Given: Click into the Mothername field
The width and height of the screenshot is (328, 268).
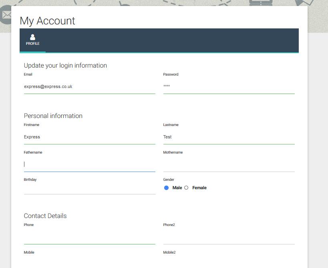Looking at the screenshot, I should pos(229,164).
